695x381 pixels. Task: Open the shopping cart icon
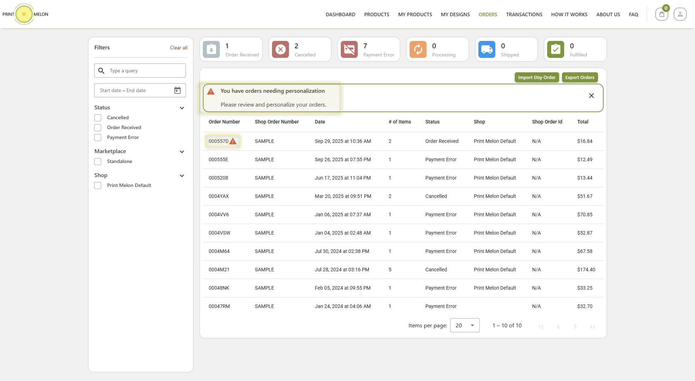tap(662, 14)
